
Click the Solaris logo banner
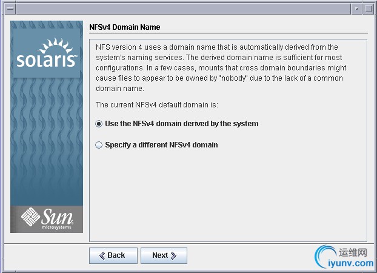pyautogui.click(x=47, y=53)
